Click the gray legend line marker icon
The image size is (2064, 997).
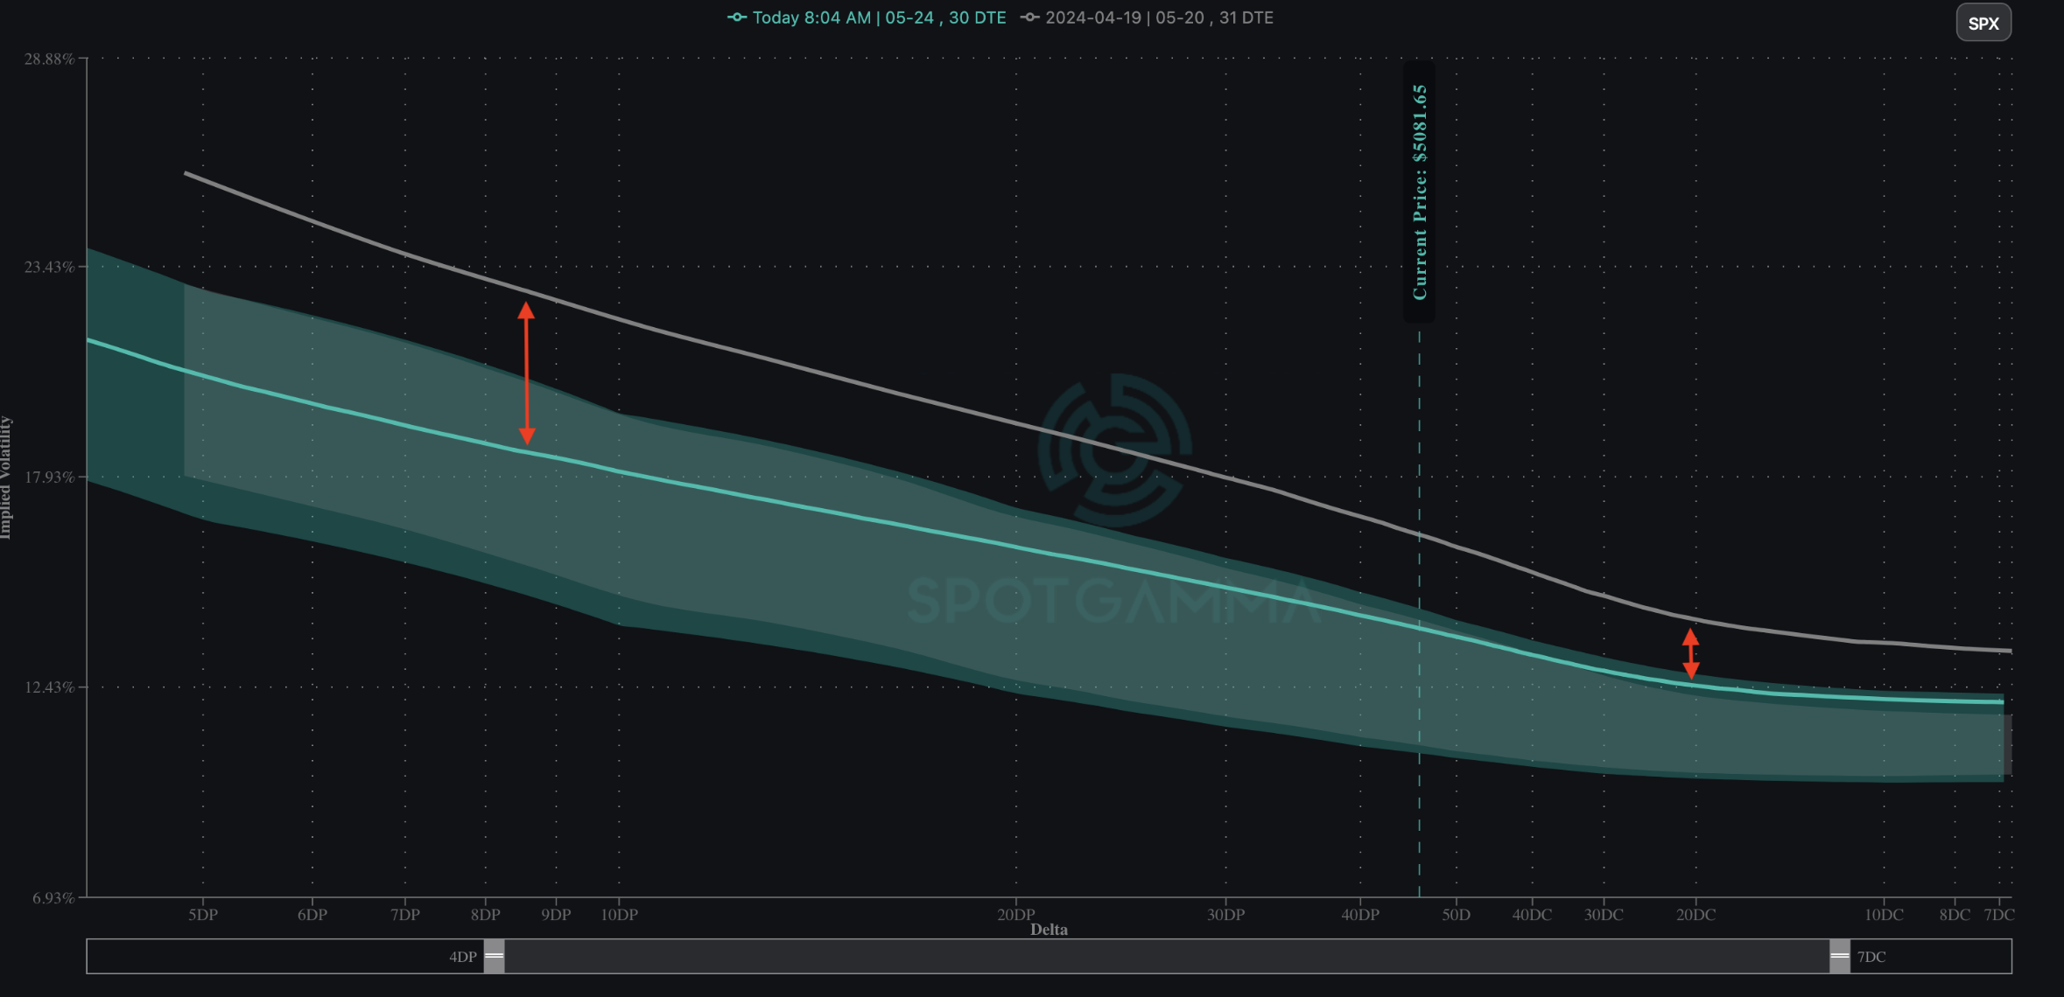1030,17
